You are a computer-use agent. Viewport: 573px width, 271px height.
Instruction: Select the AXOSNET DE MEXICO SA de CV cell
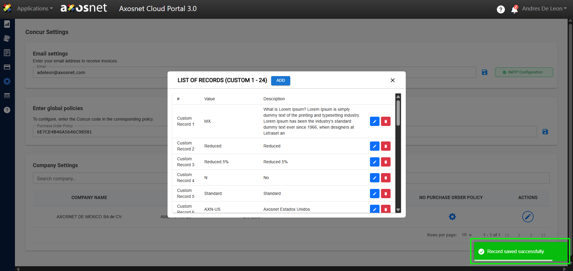(x=89, y=217)
